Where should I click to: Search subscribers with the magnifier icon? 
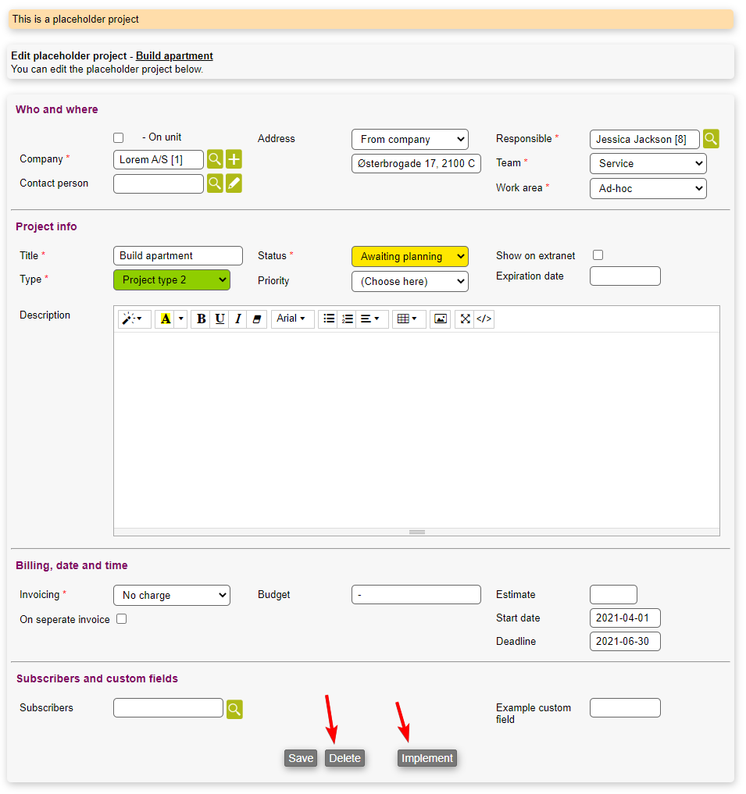pos(234,709)
